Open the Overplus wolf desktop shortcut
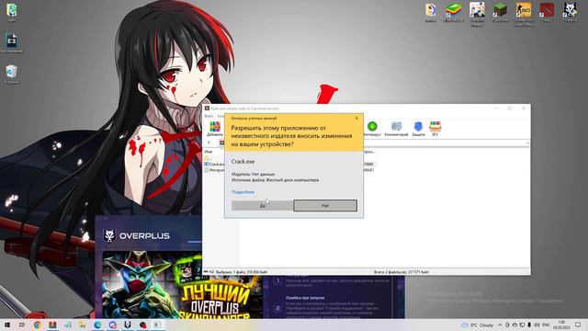588x331 pixels. [570, 12]
